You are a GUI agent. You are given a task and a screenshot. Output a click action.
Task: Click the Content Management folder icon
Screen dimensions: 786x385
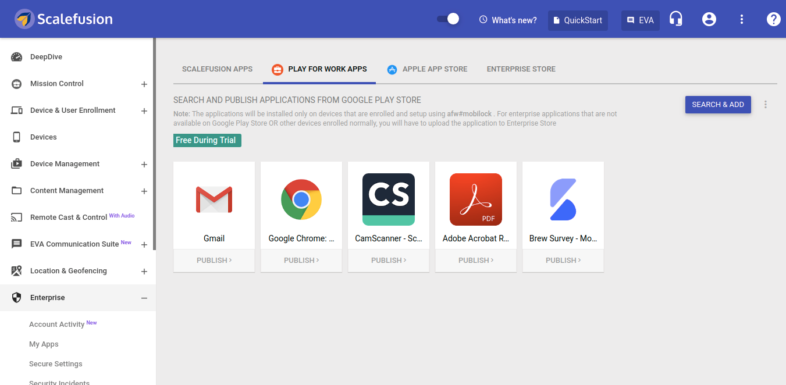coord(17,191)
